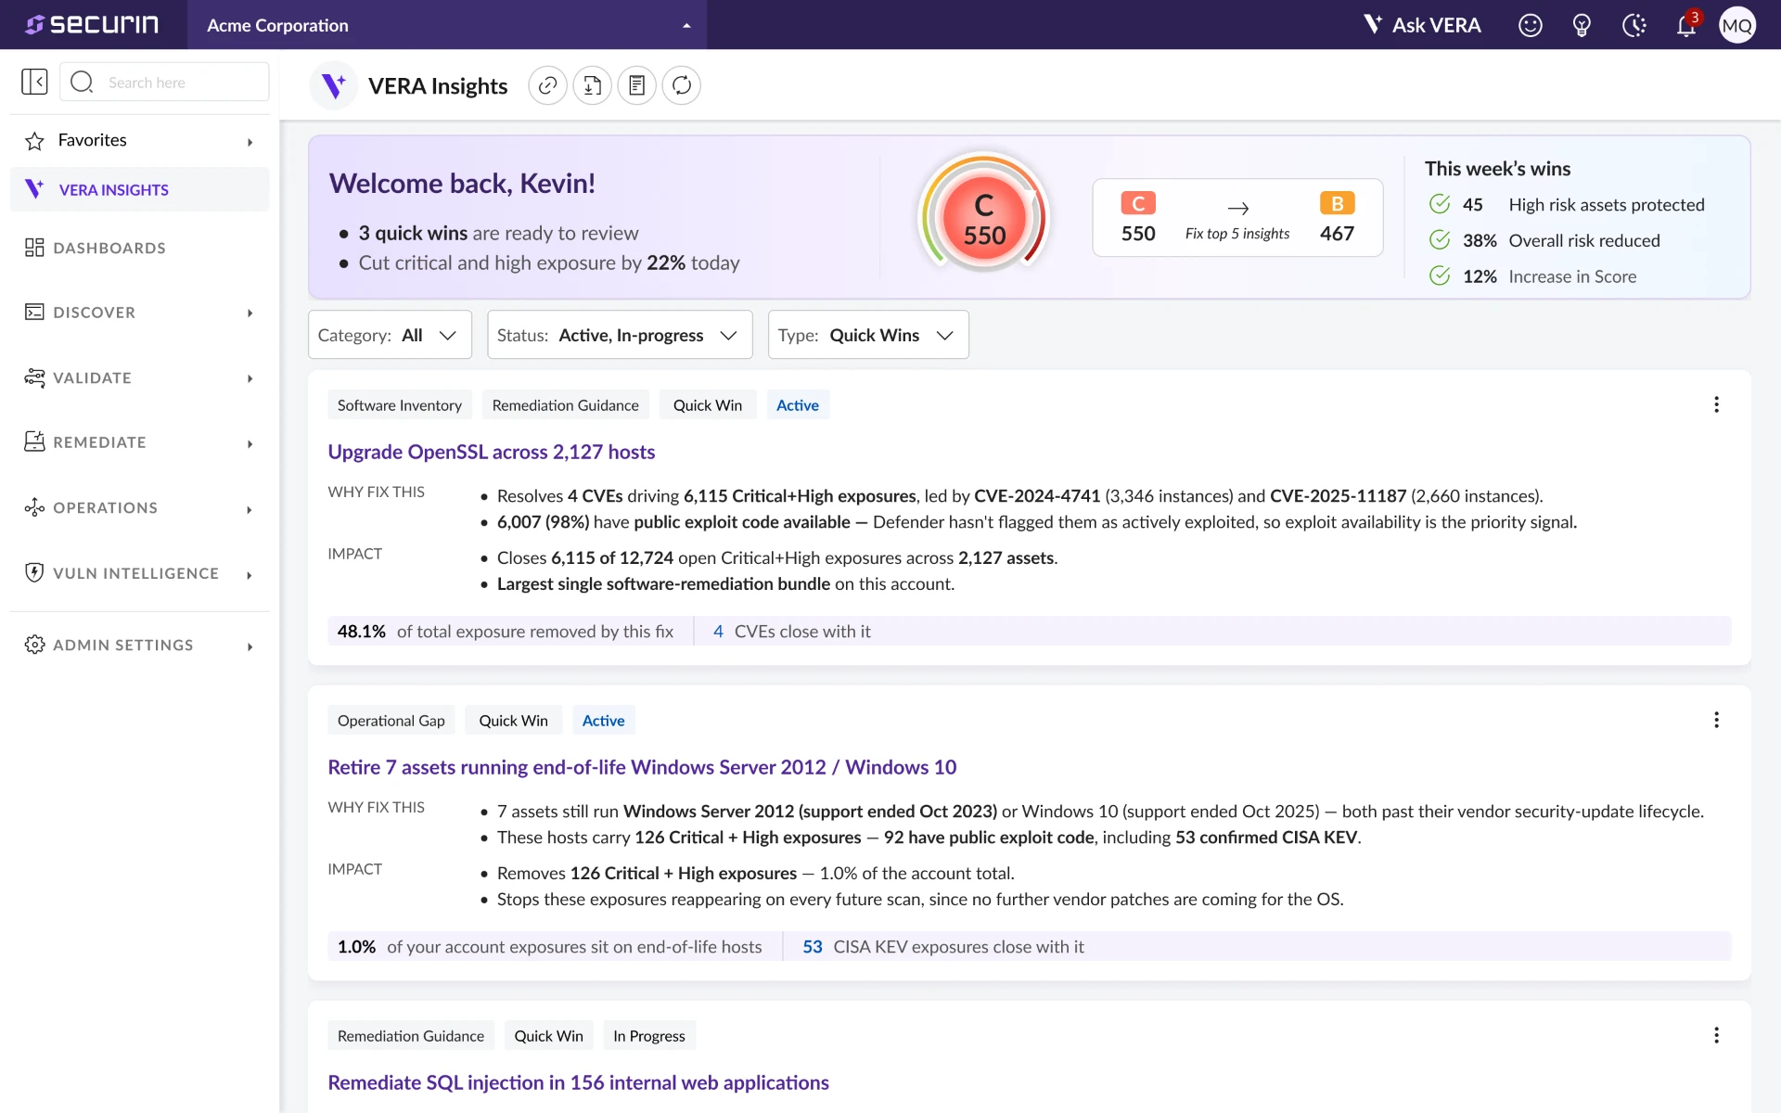Open the Type: Quick Wins dropdown

[x=868, y=335]
